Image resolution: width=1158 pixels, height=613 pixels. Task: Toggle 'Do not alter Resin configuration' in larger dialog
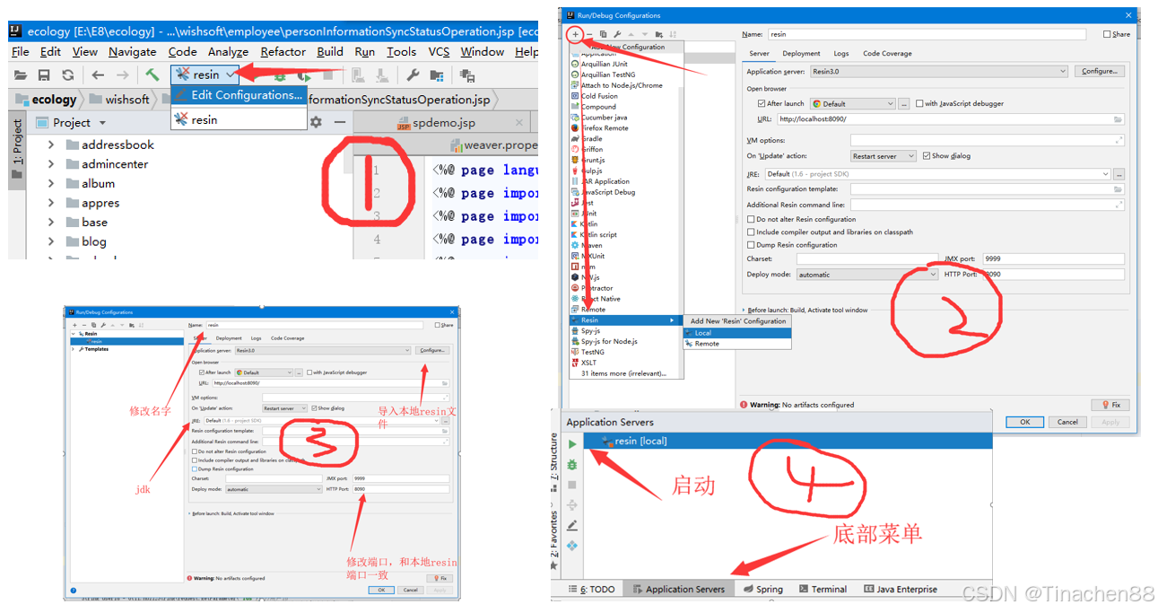(751, 219)
